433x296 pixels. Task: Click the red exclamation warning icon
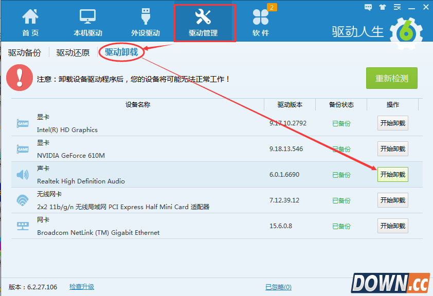tap(20, 79)
